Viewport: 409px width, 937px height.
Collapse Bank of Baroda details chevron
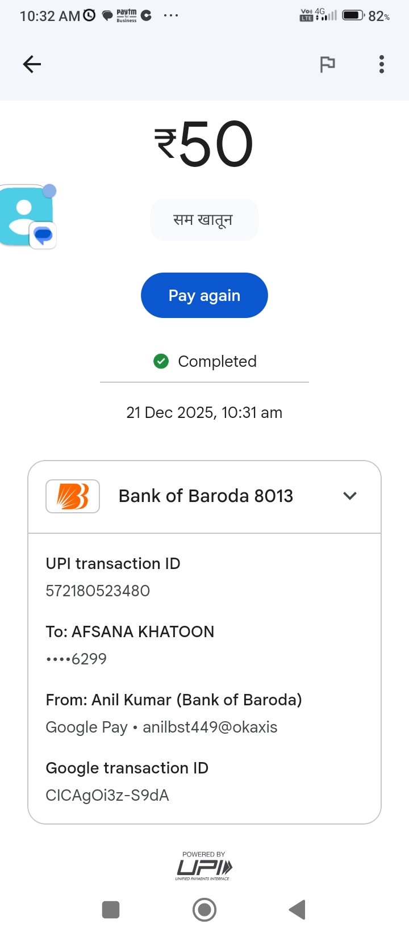coord(350,496)
